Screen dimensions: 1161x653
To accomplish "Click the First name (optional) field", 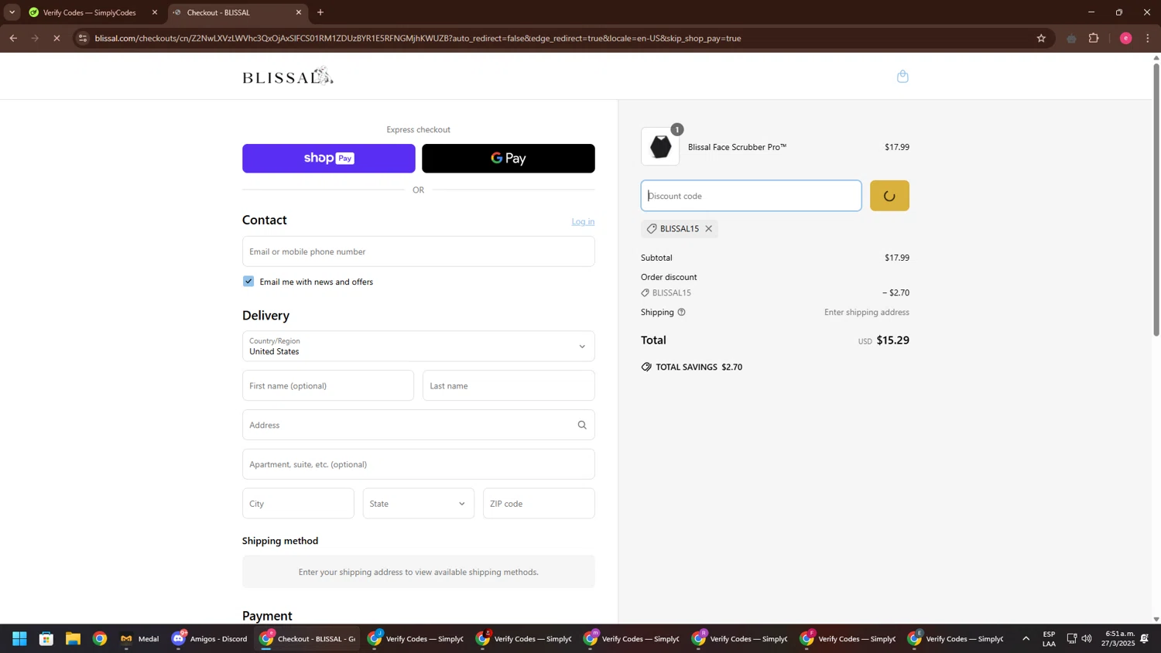I will click(x=328, y=386).
